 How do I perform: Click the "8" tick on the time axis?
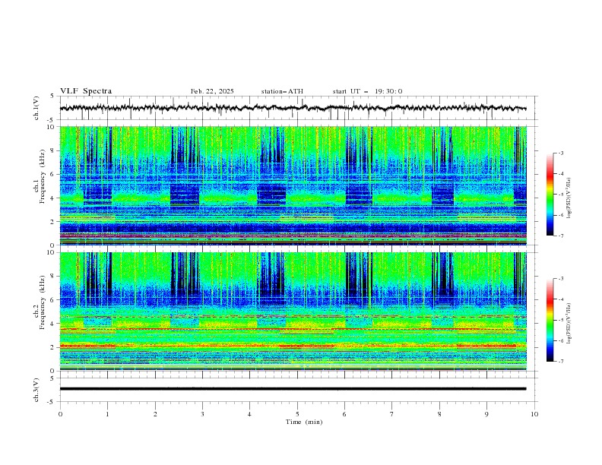(439, 414)
